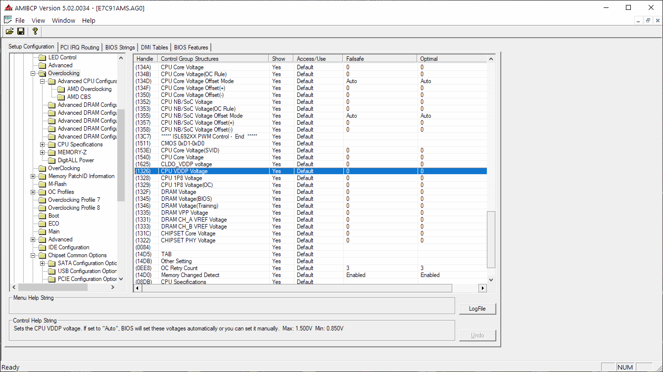Image resolution: width=663 pixels, height=372 pixels.
Task: Open the View menu
Action: coord(38,20)
